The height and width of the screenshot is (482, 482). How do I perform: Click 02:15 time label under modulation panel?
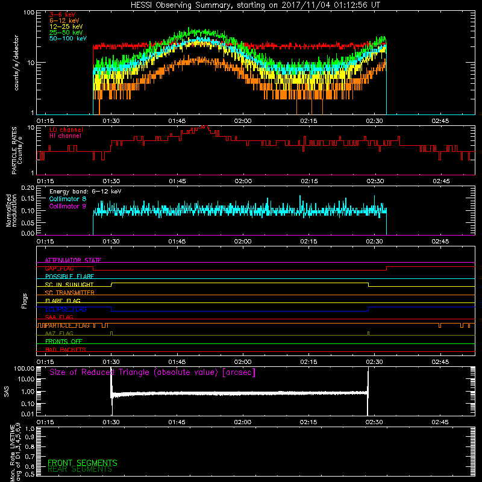[x=308, y=242]
